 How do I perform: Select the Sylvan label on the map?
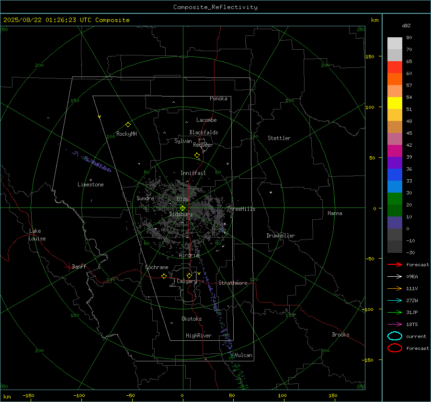coord(183,141)
